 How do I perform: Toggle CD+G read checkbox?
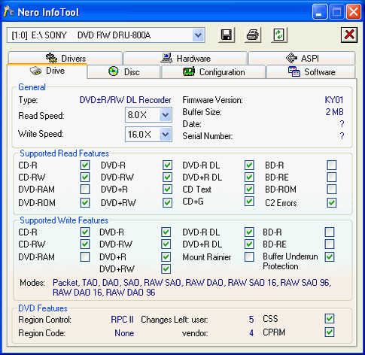[249, 202]
